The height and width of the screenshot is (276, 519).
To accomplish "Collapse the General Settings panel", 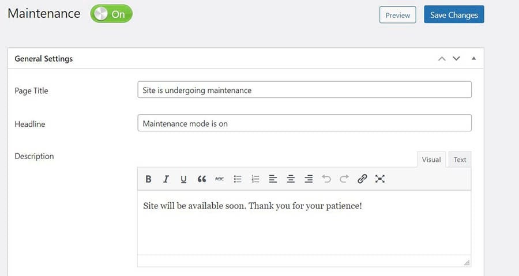I will pyautogui.click(x=473, y=58).
